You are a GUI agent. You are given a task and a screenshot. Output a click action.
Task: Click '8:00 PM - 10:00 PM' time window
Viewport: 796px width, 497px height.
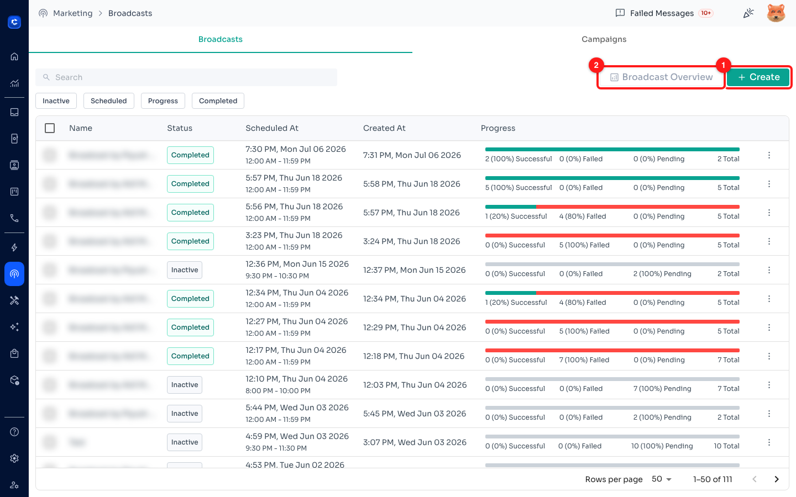[278, 391]
